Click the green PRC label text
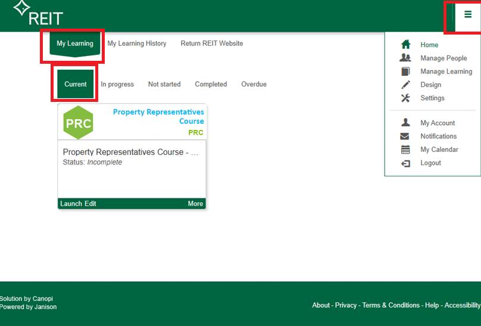 [196, 132]
